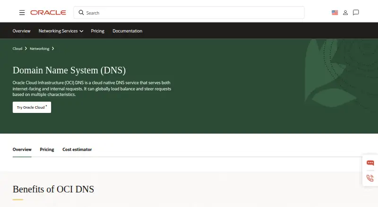Open the account profile icon

(345, 13)
